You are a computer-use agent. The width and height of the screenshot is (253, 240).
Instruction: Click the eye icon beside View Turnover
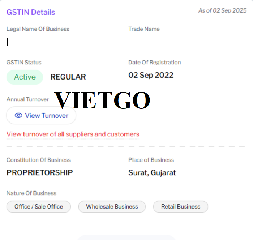pyautogui.click(x=18, y=116)
